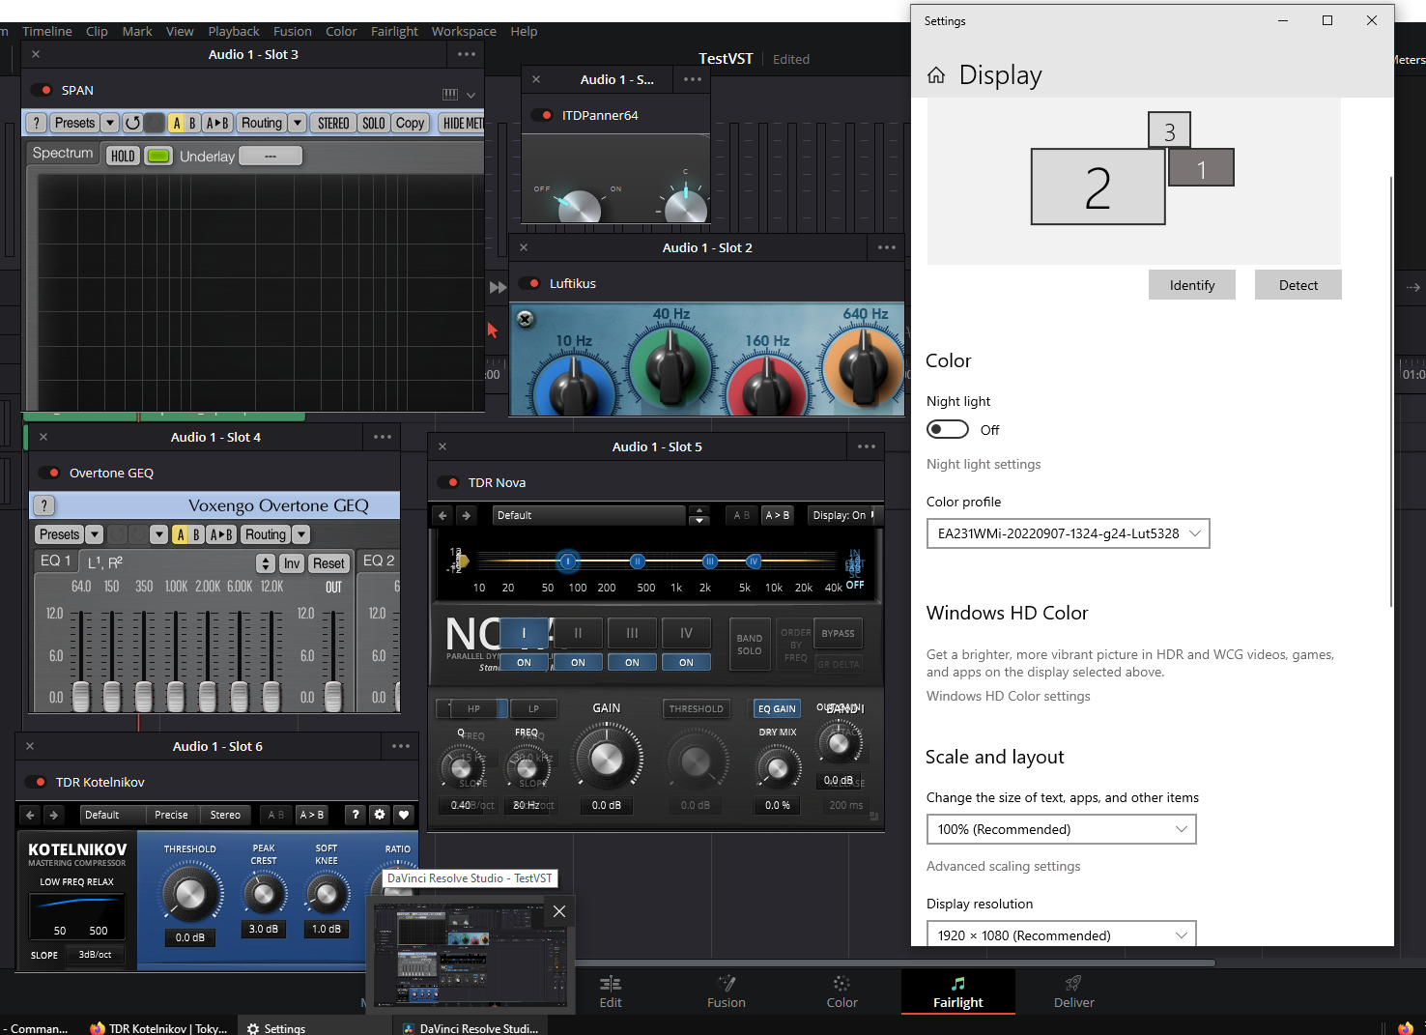Click Overtone GEQ help question mark
This screenshot has height=1035, width=1426.
[x=44, y=505]
